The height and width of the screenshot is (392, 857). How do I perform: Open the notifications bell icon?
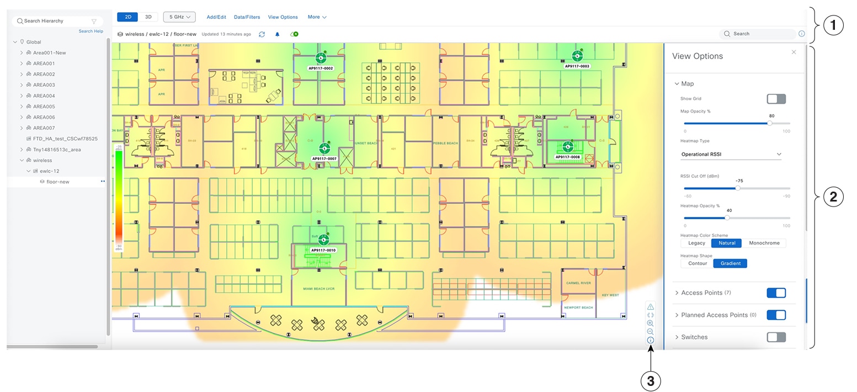point(277,34)
